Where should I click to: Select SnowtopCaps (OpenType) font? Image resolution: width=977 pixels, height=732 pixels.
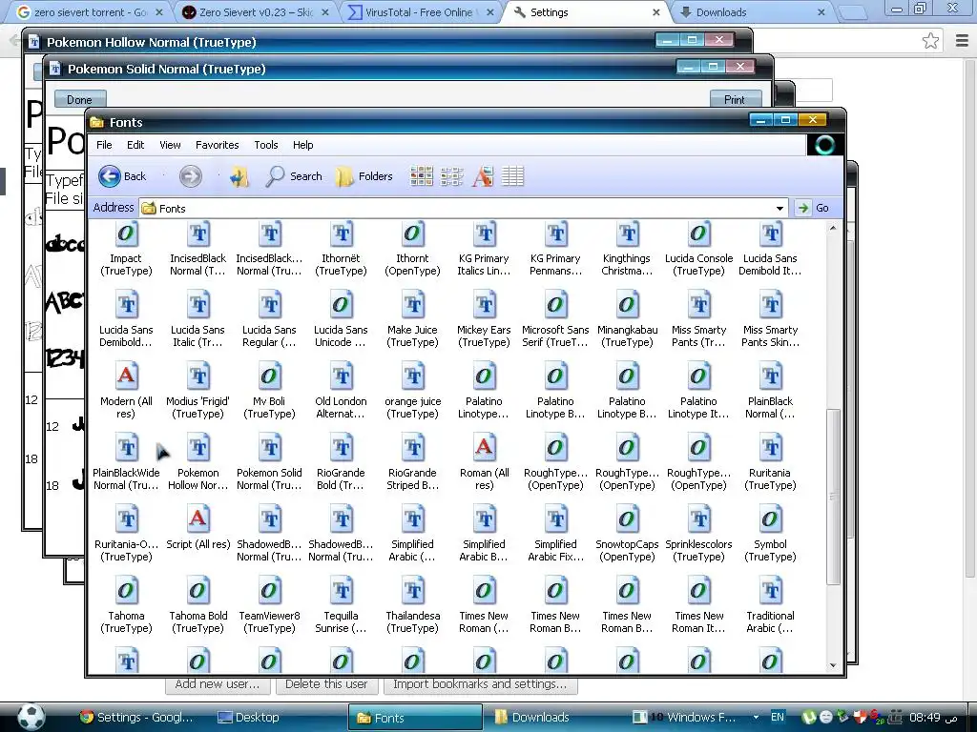627,535
